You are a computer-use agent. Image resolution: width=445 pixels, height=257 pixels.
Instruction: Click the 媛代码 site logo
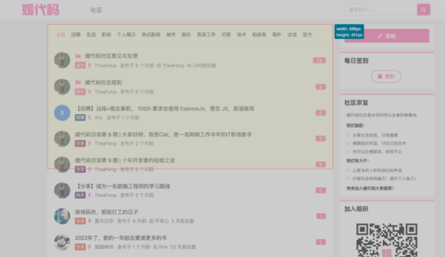pyautogui.click(x=40, y=10)
